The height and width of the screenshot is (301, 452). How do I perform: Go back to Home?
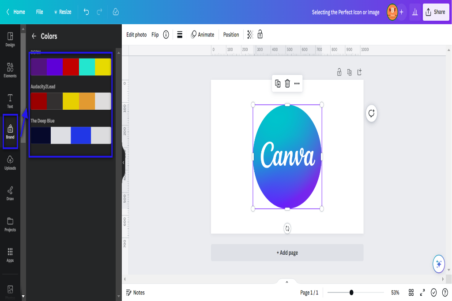point(15,12)
